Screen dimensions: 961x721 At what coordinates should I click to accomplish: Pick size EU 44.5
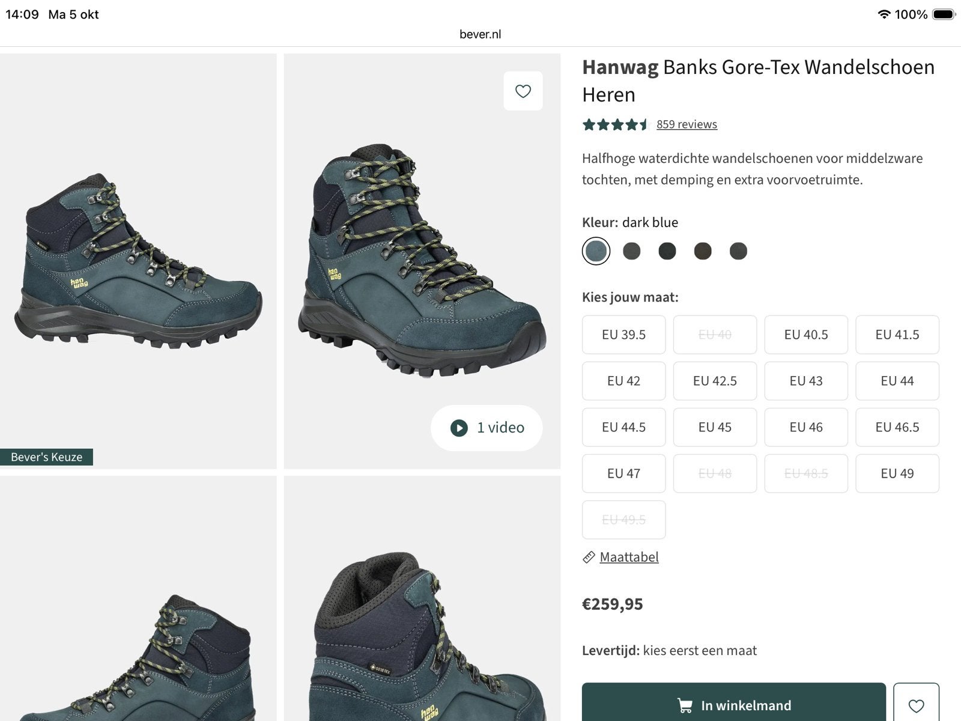click(623, 427)
